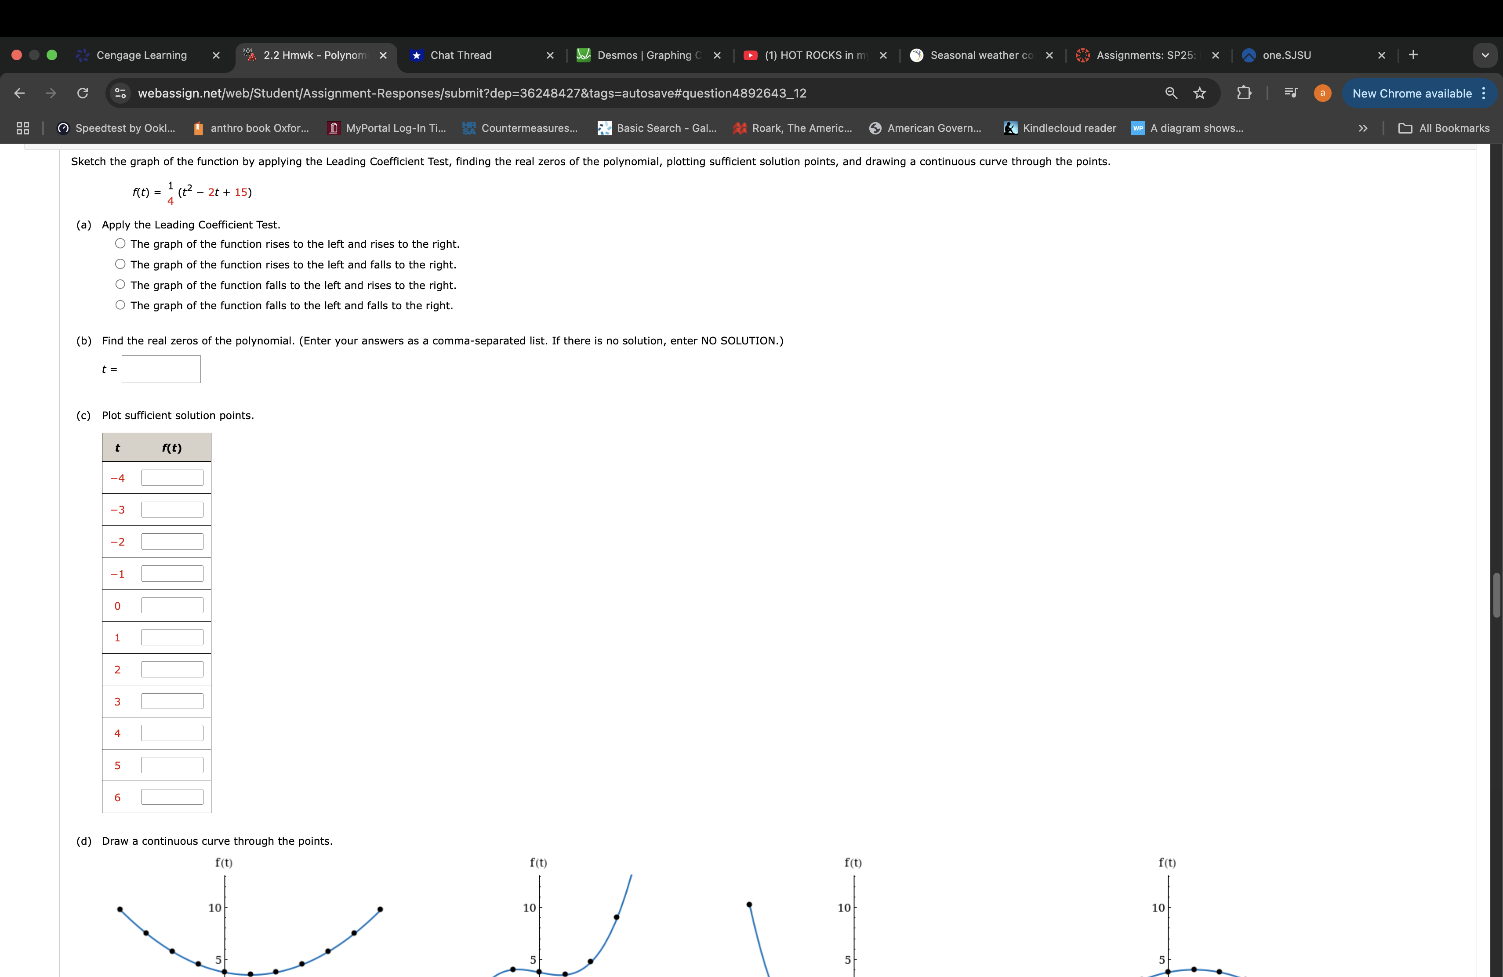Viewport: 1503px width, 977px height.
Task: Open the browser Extensions puzzle icon
Action: (x=1245, y=93)
